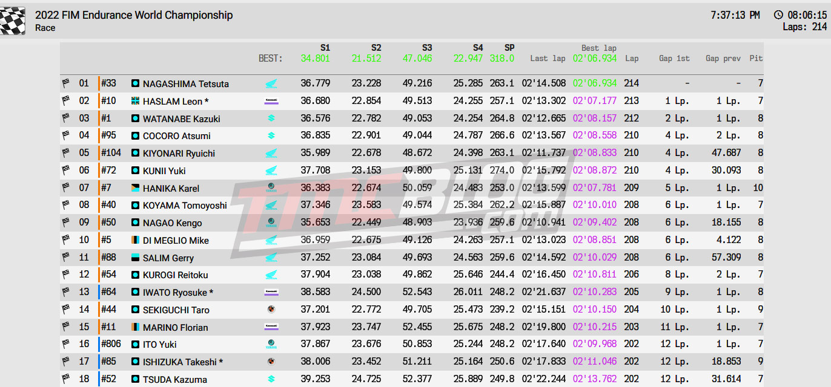831x387 pixels.
Task: Click the S1 column header
Action: point(325,48)
